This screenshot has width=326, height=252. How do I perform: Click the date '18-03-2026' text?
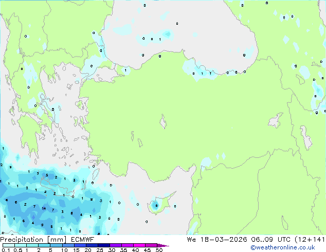click(x=224, y=240)
